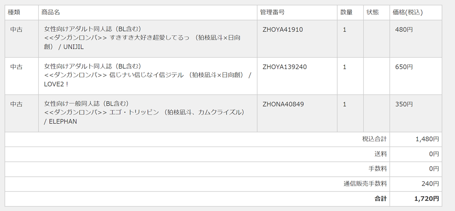This screenshot has width=455, height=211.
Task: Select the product name ending in ELEPHAN
Action: pos(144,113)
